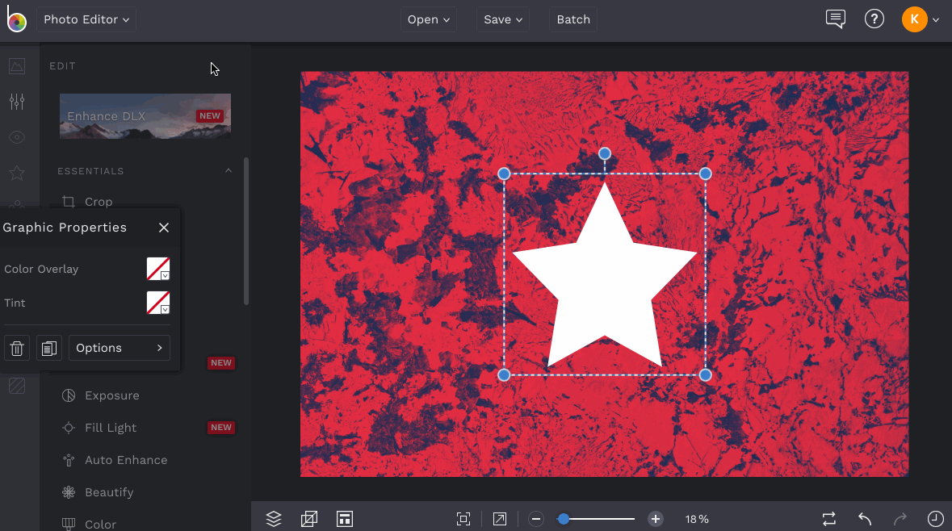
Task: Zoom in with the plus button
Action: pos(655,519)
